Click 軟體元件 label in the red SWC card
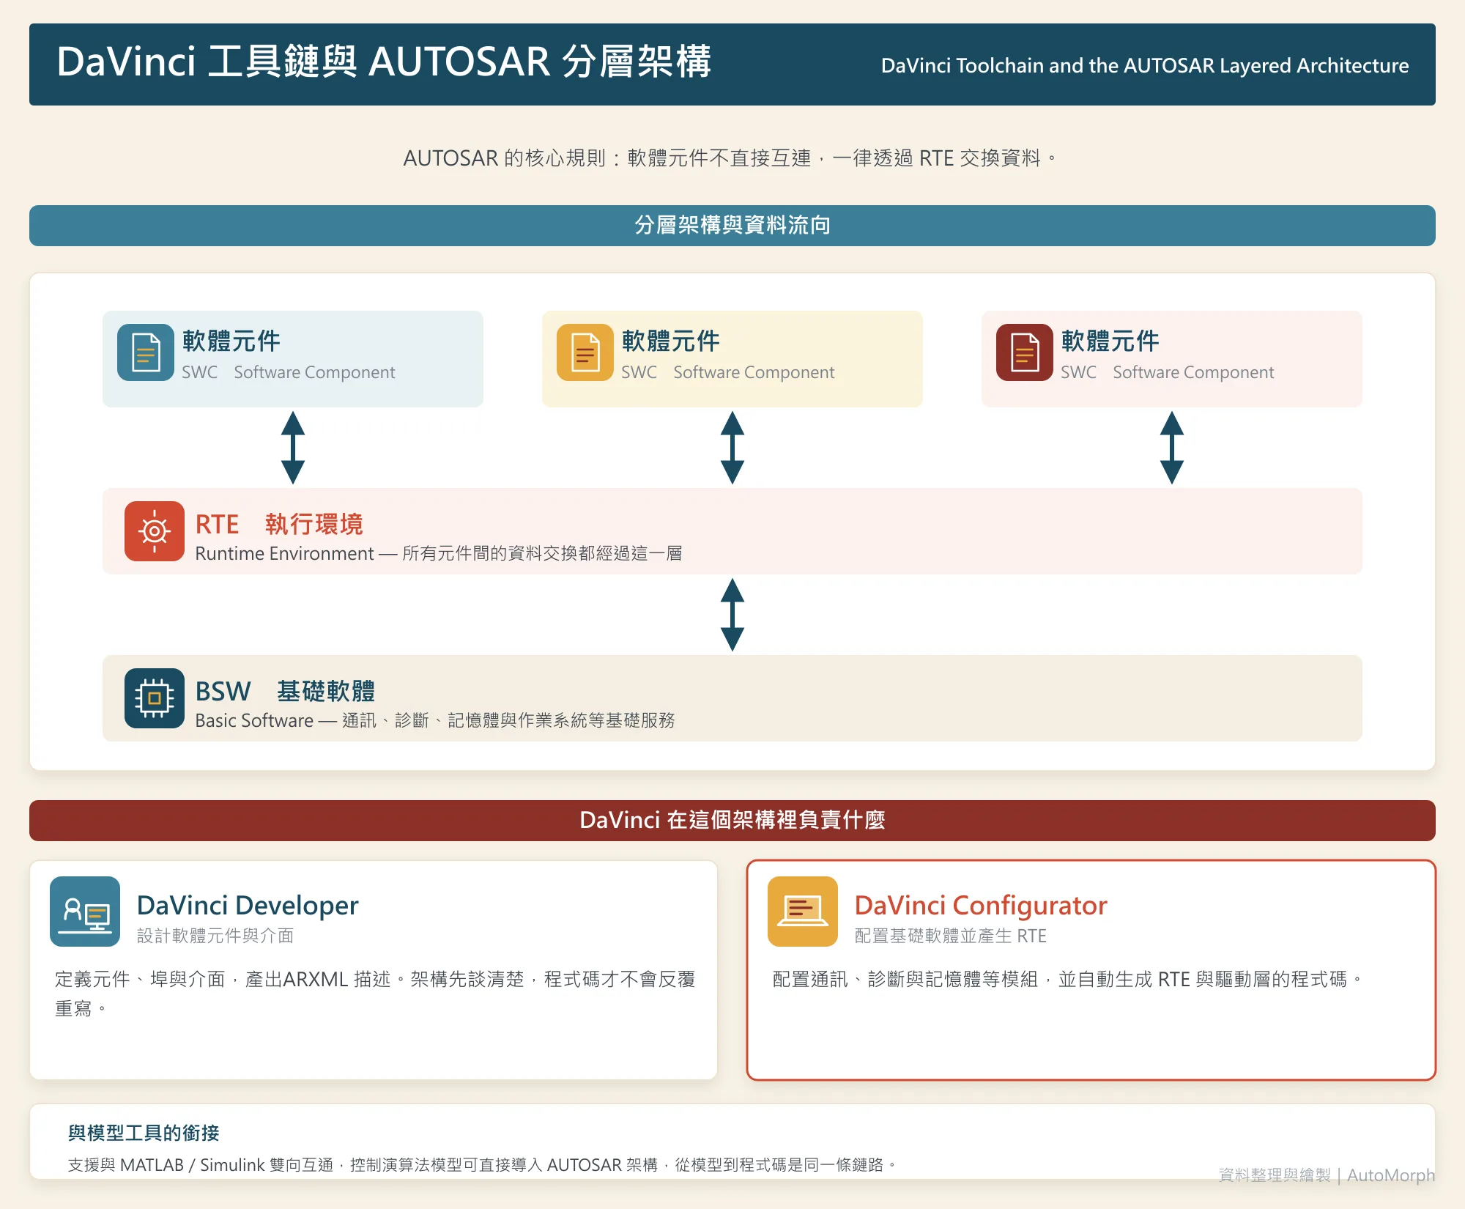Image resolution: width=1465 pixels, height=1209 pixels. pos(1110,341)
